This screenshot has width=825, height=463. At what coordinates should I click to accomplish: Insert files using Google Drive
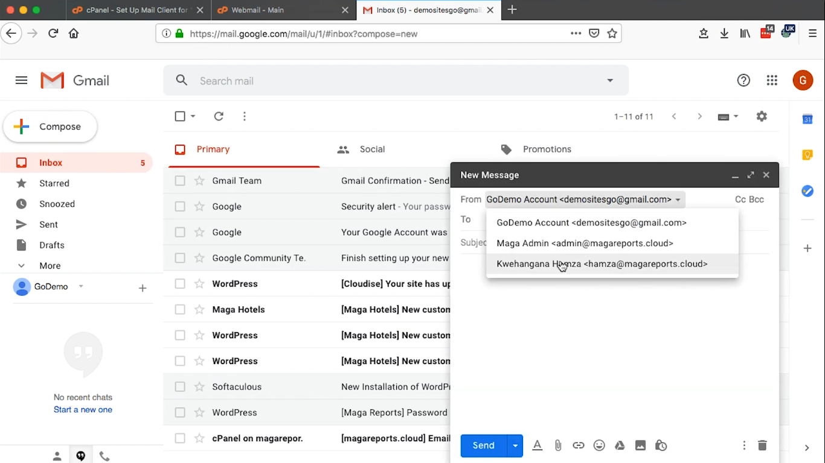[620, 446]
